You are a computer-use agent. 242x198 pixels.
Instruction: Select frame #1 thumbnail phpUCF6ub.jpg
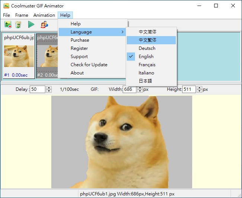19,56
